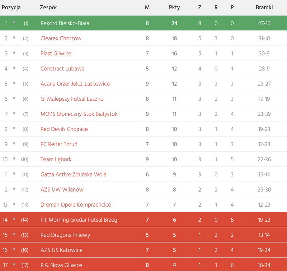Screen dimensions: 287x271
Task: Open the P.A. Nova Gliwice team link
Action: click(61, 265)
